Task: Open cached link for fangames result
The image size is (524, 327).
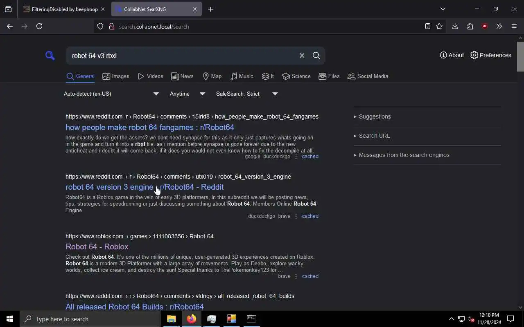Action: click(x=310, y=157)
